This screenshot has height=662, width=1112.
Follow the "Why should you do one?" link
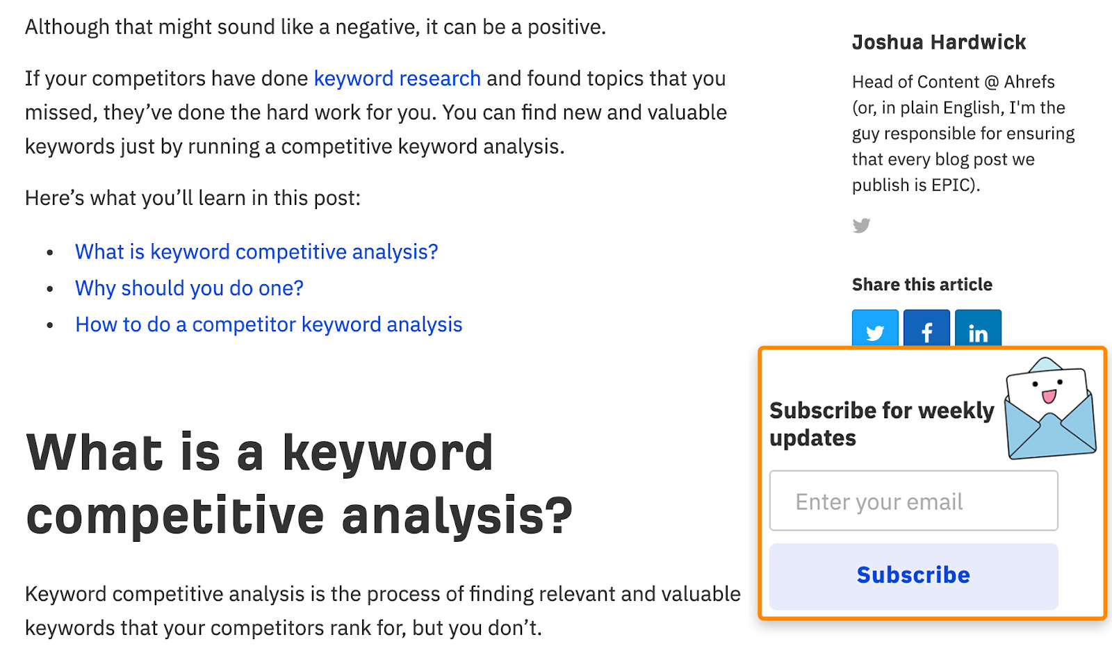189,288
